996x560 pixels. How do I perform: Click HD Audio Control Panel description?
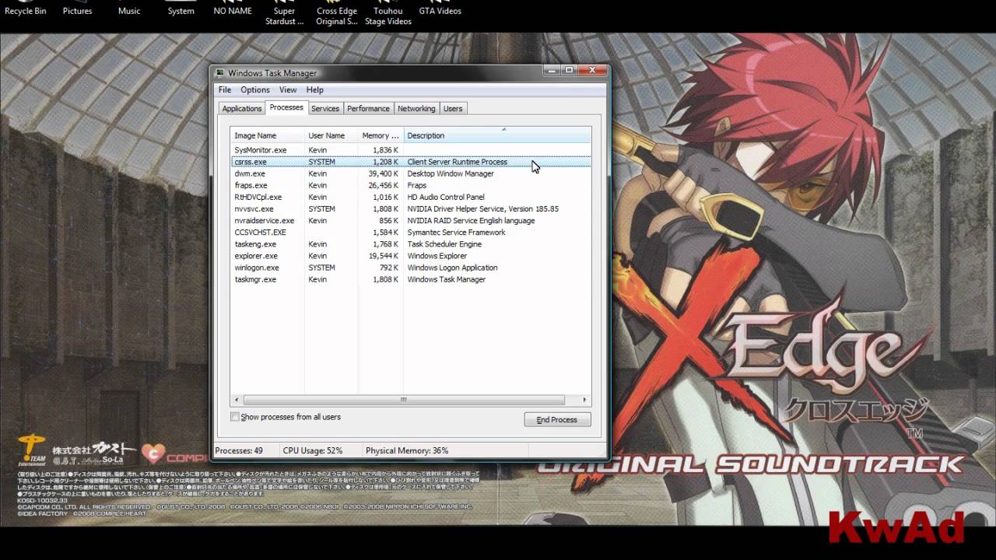tap(446, 197)
